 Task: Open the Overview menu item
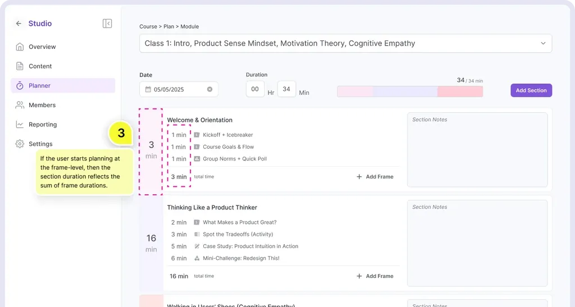[63, 47]
